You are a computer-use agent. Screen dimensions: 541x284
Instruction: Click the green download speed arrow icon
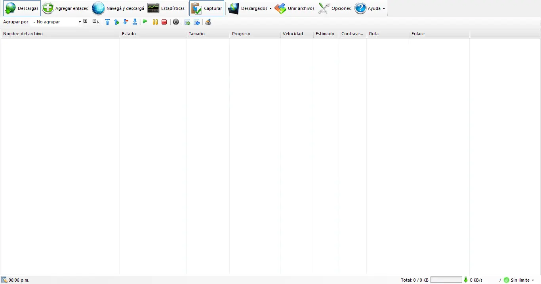coord(466,280)
